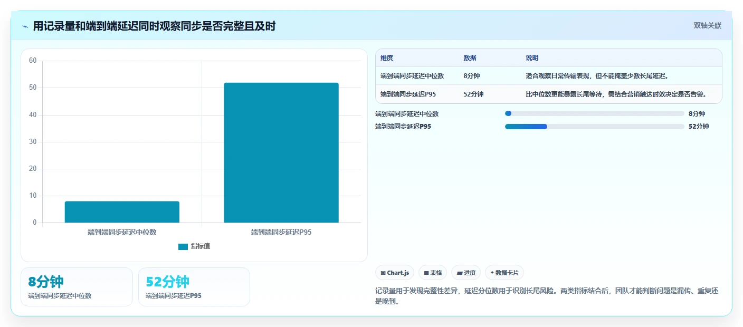Click progress value 8分钟
743x327 pixels.
pyautogui.click(x=697, y=113)
